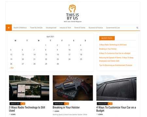Click the fist logo of This Is By Us
Viewport: 147px width, 117px height.
pos(72,8)
